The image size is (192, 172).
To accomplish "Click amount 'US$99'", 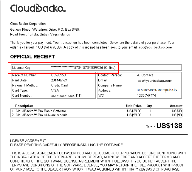I will coord(177,115).
